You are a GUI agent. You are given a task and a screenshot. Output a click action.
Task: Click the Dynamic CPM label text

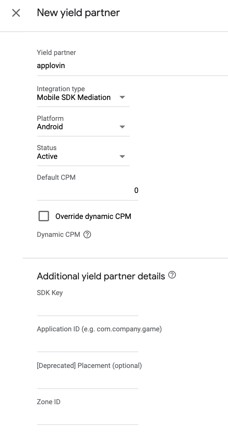[x=58, y=235]
